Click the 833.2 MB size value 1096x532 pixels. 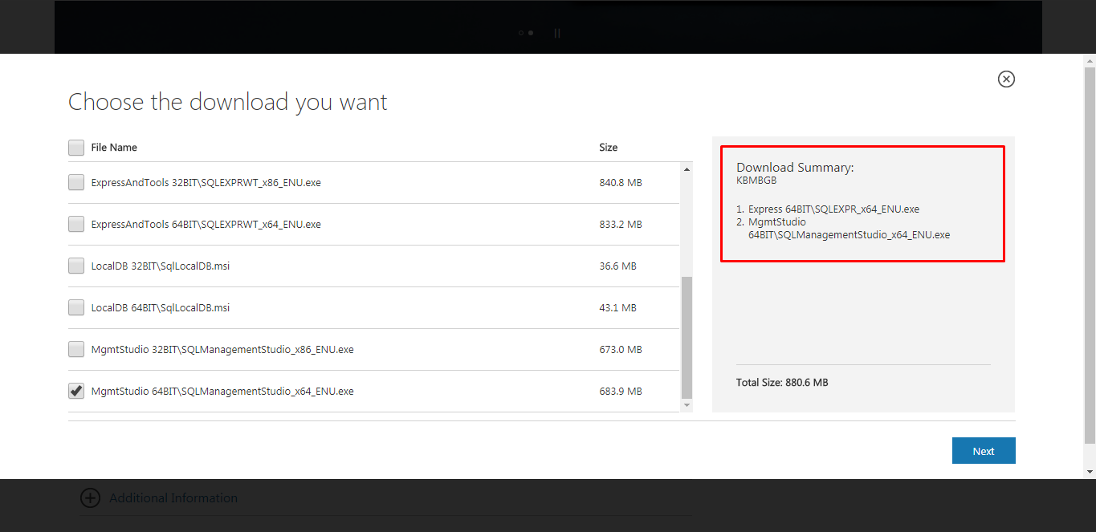point(621,225)
